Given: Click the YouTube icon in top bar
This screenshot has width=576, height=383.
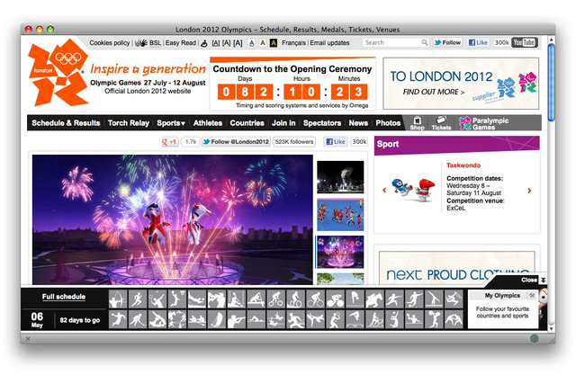Looking at the screenshot, I should click(x=524, y=42).
